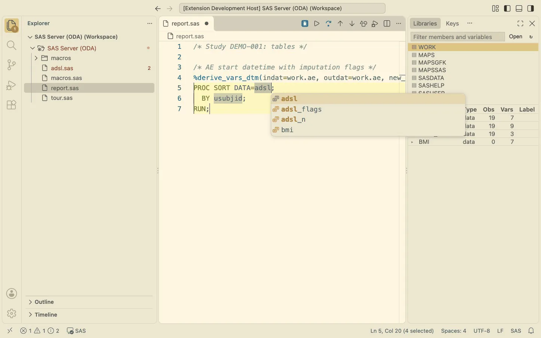541x338 pixels.
Task: Open Customize Layout icon in title bar
Action: [x=496, y=9]
